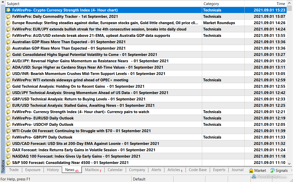Click news icon beside AUD/USD extends break

8,36
